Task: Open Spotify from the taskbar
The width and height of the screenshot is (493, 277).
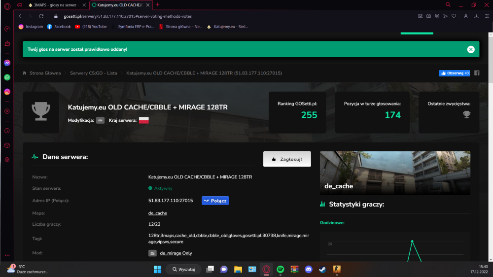Action: point(280,270)
